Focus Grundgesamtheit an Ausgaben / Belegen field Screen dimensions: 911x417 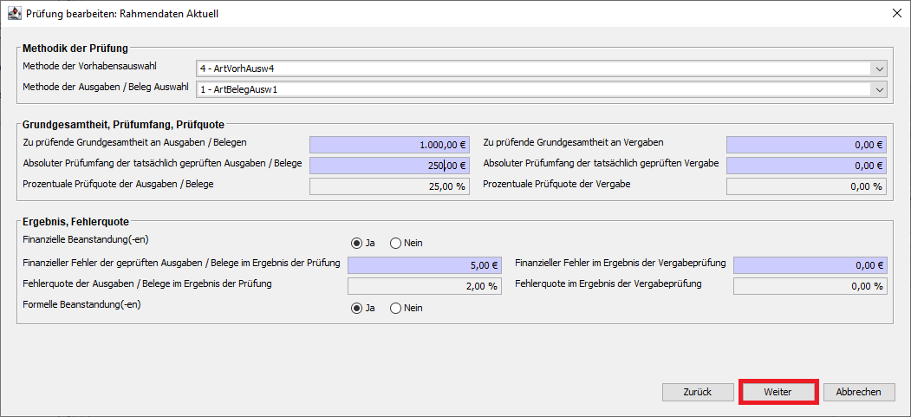coord(389,145)
